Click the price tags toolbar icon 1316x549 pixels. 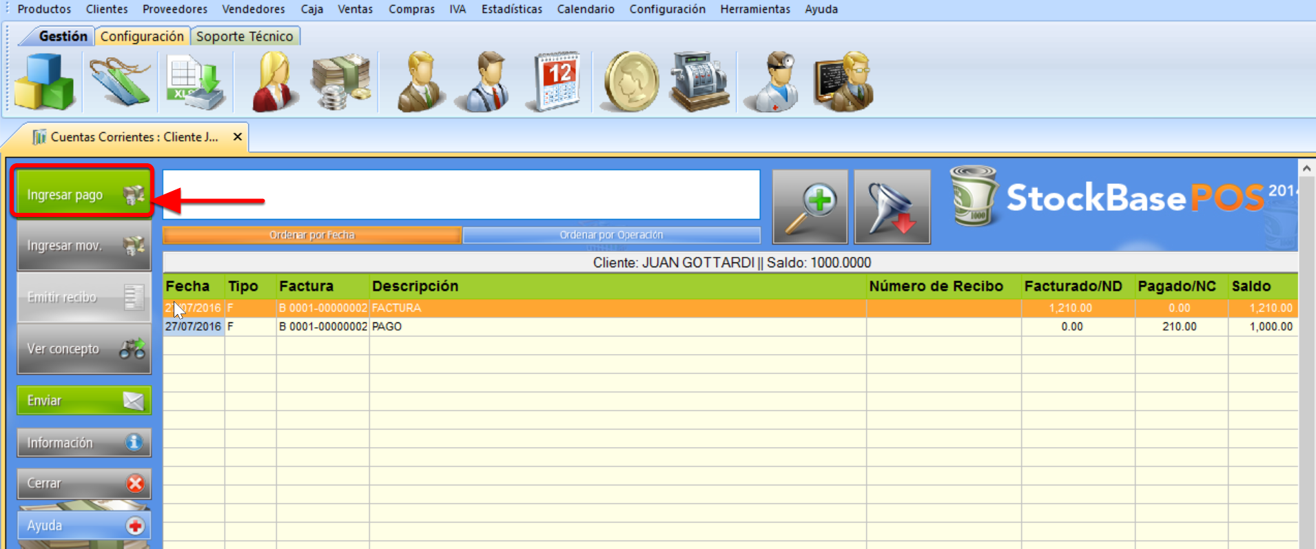pyautogui.click(x=120, y=81)
